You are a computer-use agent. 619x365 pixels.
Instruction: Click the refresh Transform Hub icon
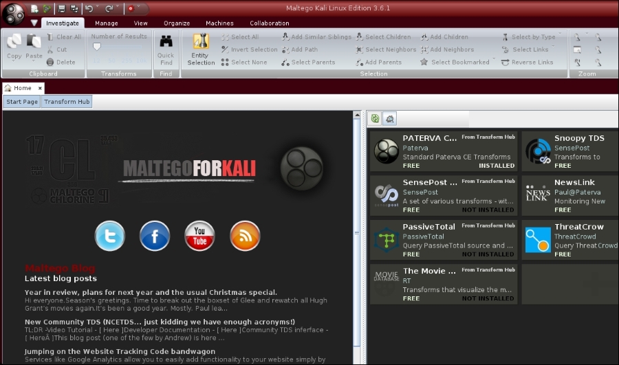[x=375, y=118]
